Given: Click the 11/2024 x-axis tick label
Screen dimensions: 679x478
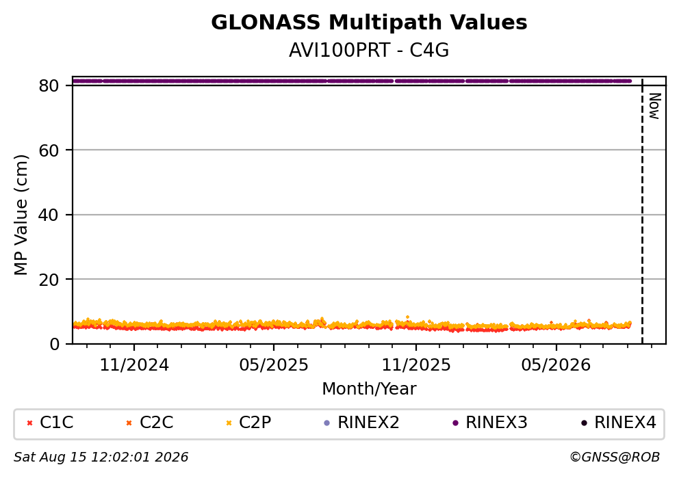Looking at the screenshot, I should pos(134,366).
